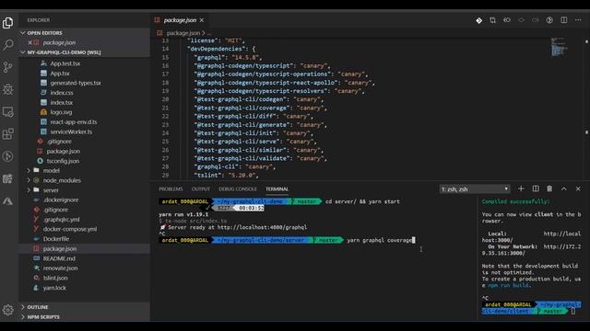This screenshot has width=590, height=331.
Task: Click package.json in the breadcrumb bar
Action: pos(183,33)
